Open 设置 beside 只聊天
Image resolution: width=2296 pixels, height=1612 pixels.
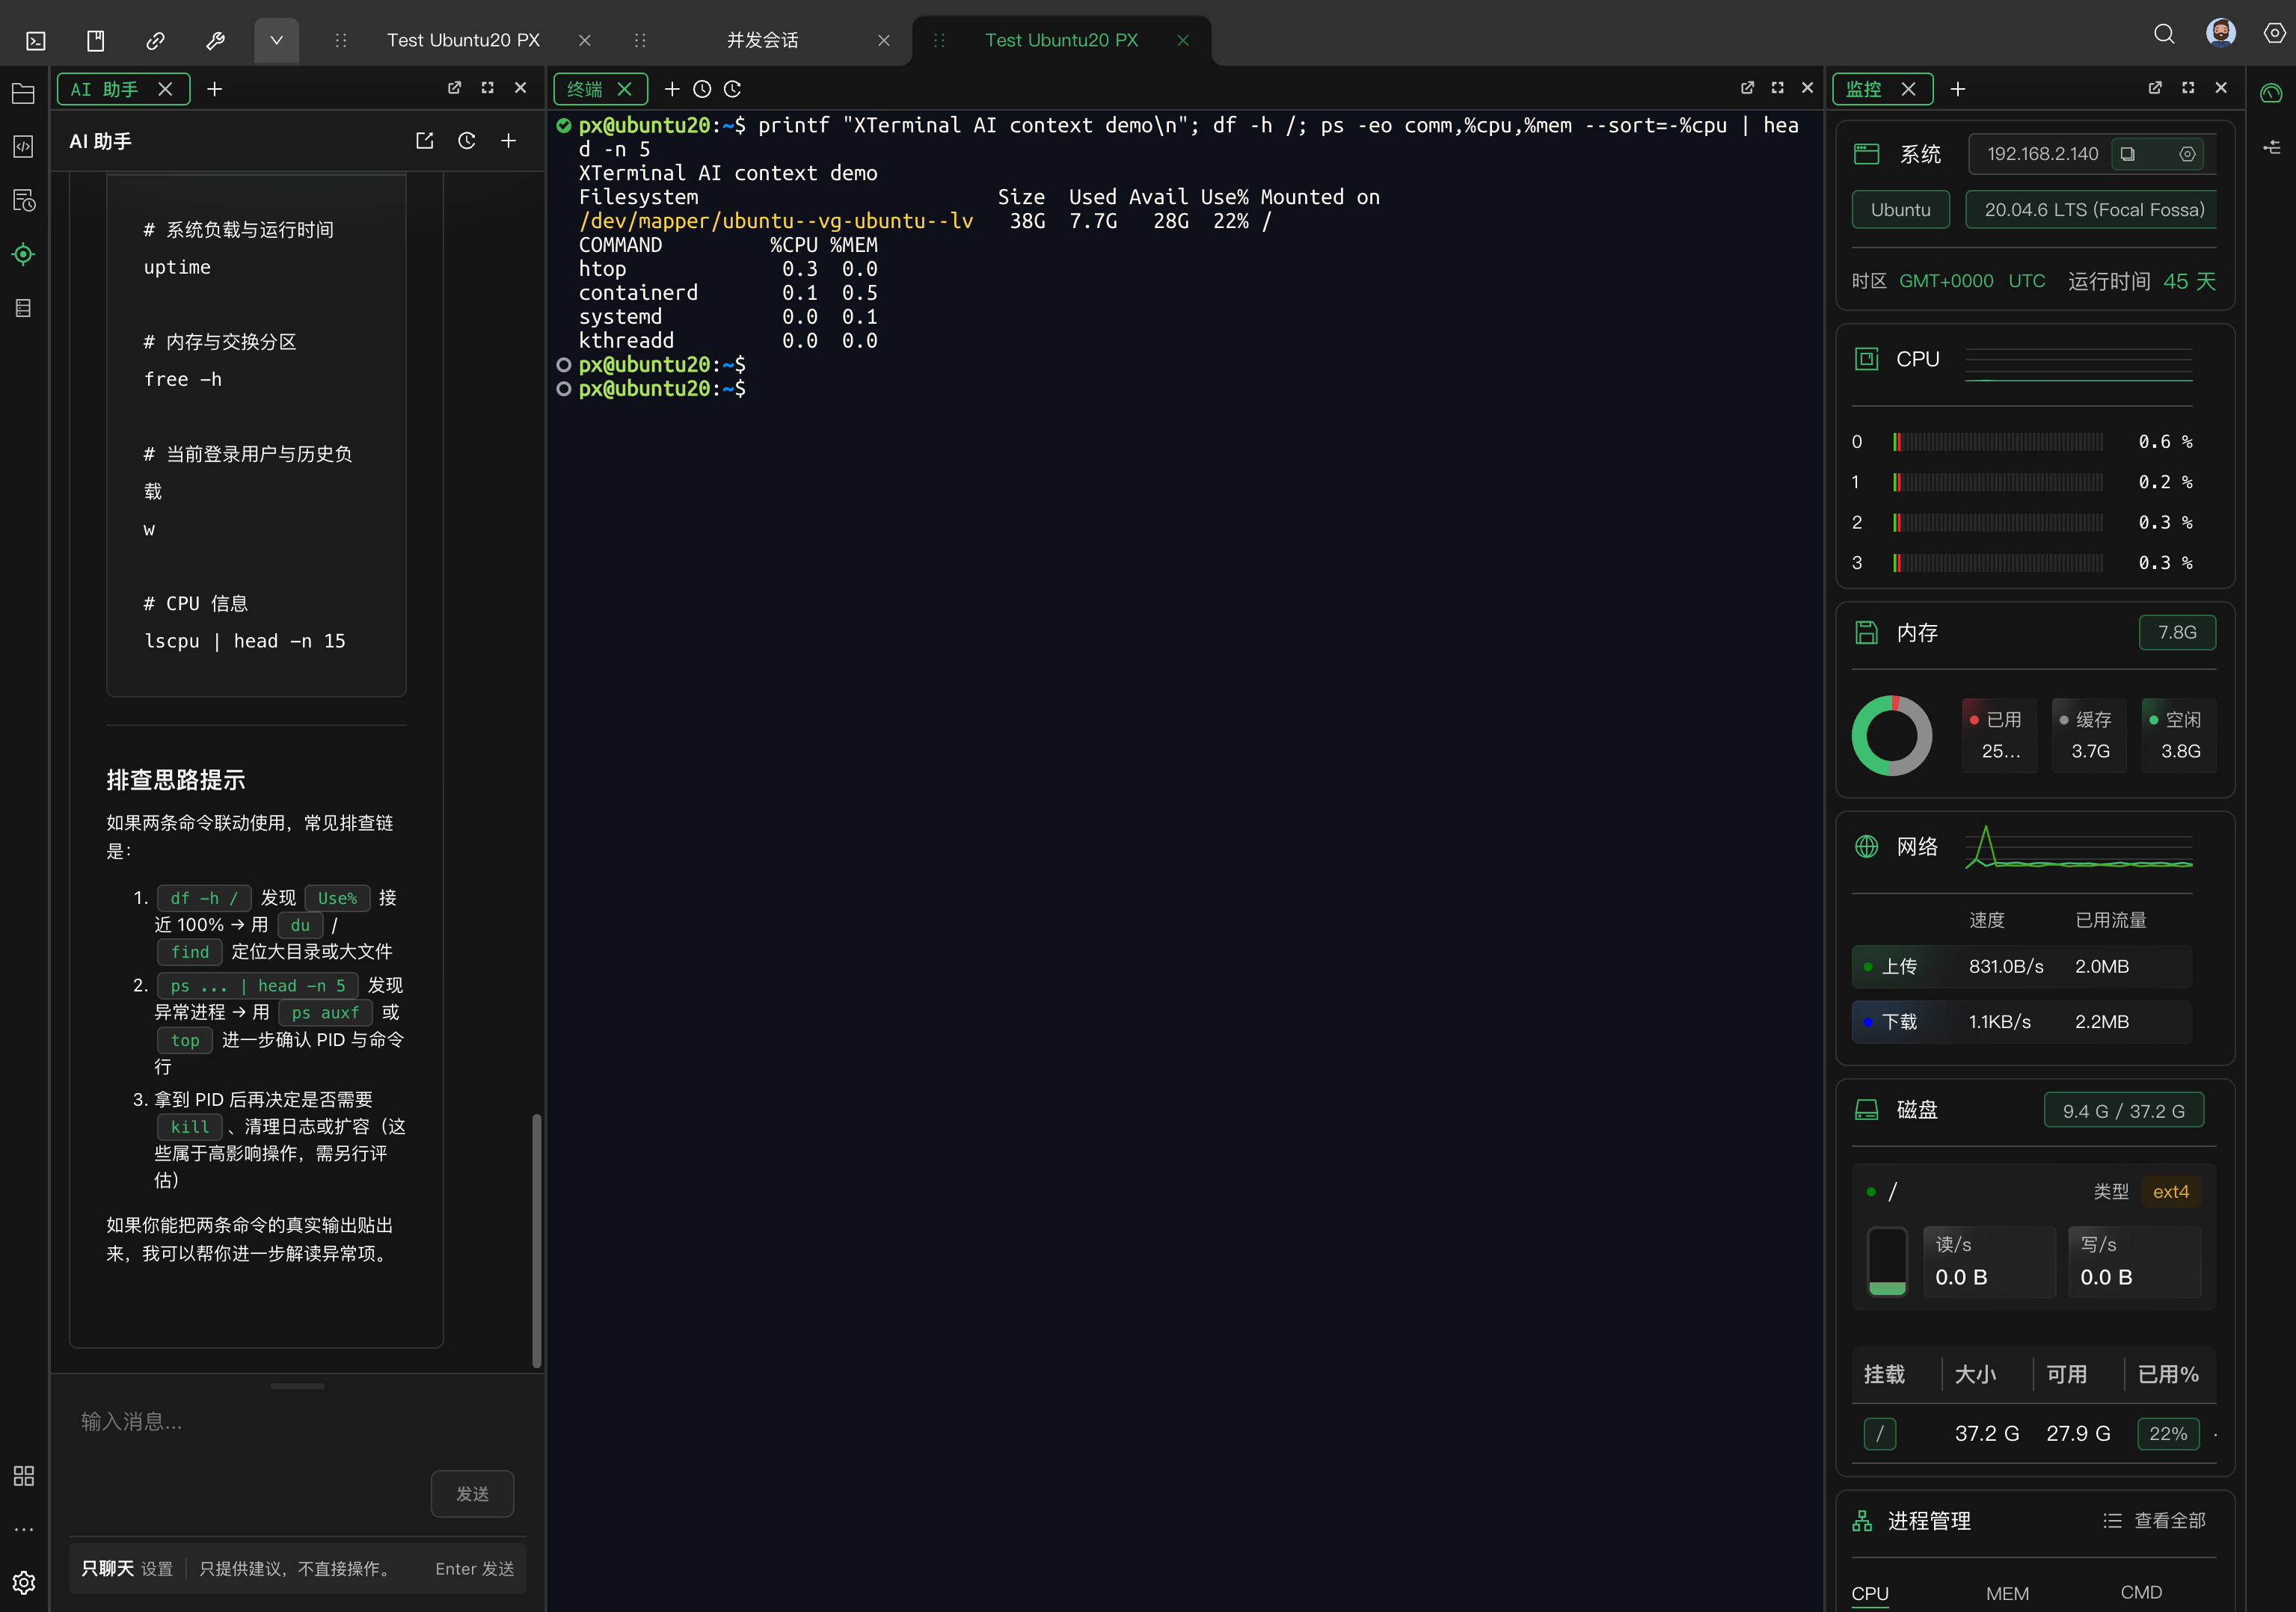pyautogui.click(x=157, y=1569)
